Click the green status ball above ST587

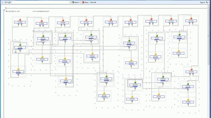pyautogui.click(x=157, y=36)
